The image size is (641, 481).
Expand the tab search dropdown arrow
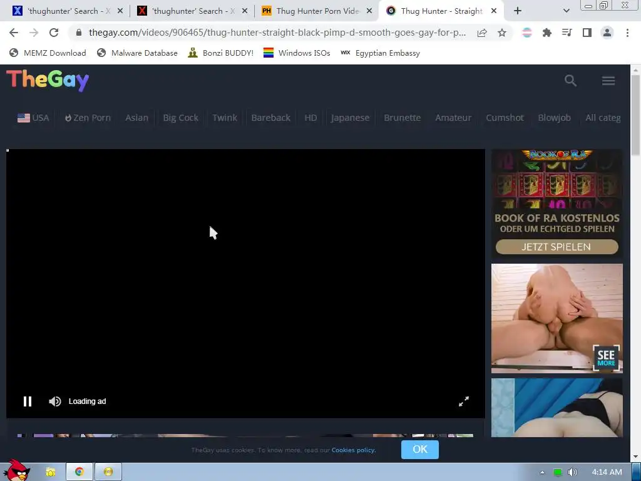point(566,11)
